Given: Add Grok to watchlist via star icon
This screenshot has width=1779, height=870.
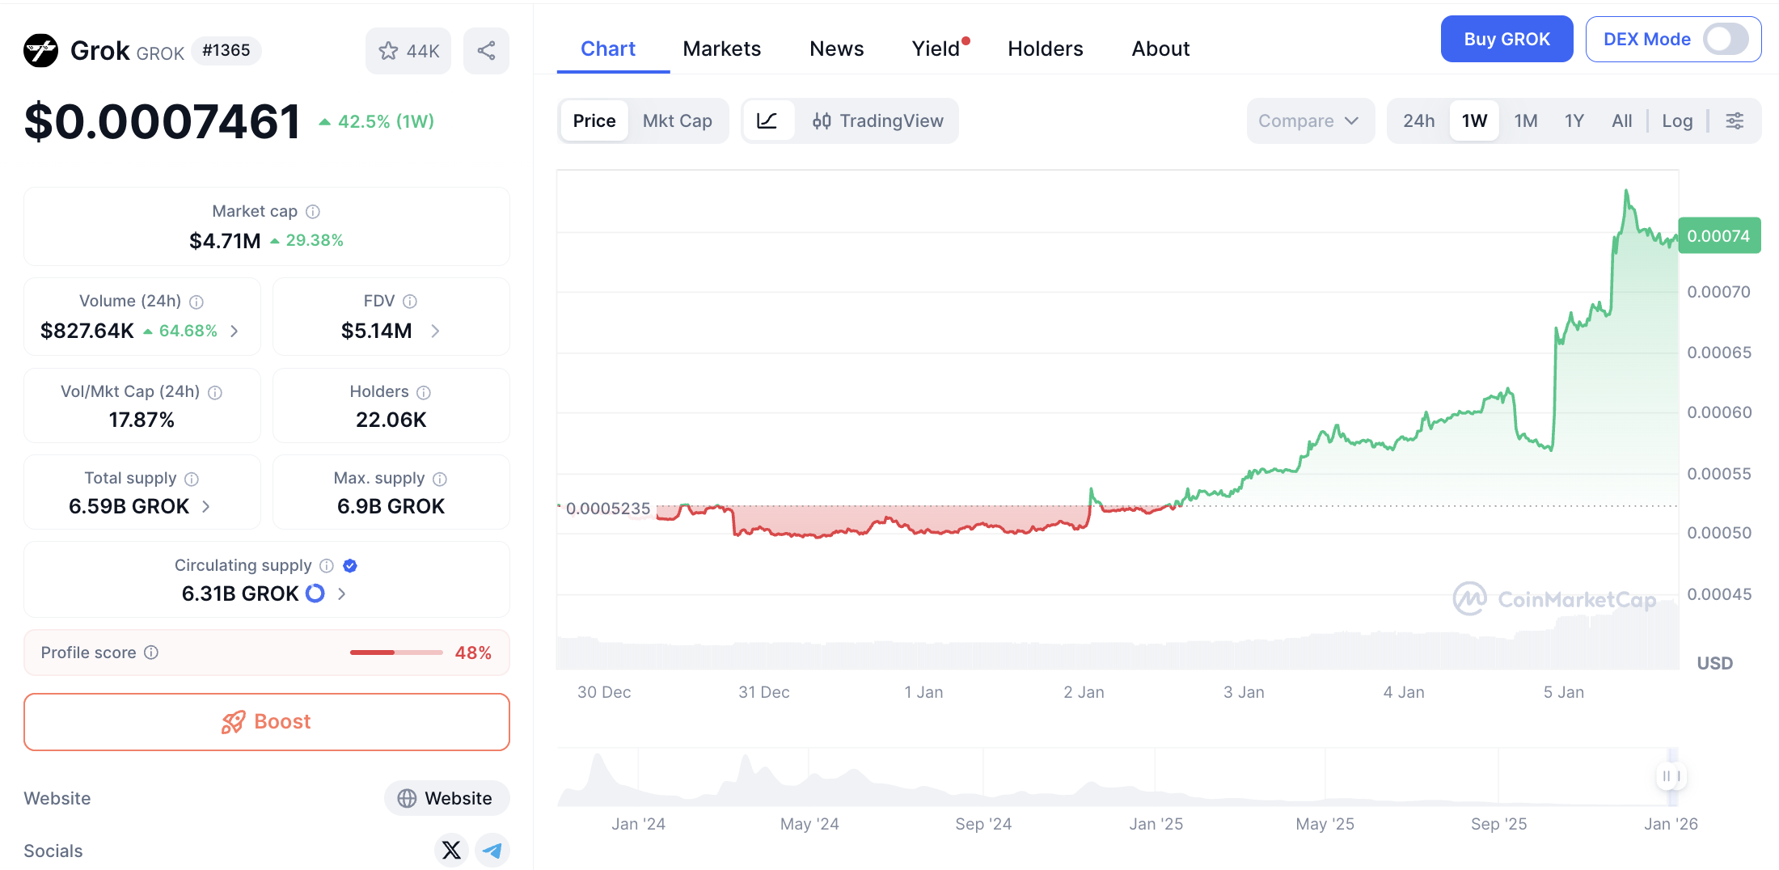Looking at the screenshot, I should tap(389, 51).
